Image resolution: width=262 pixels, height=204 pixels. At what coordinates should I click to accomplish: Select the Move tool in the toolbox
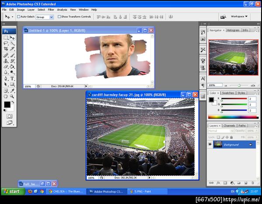click(x=12, y=38)
